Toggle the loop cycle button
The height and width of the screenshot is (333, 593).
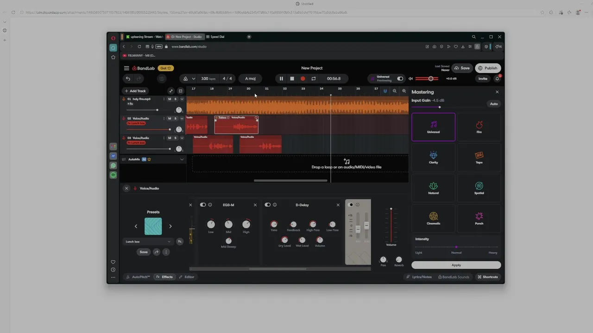coord(314,79)
